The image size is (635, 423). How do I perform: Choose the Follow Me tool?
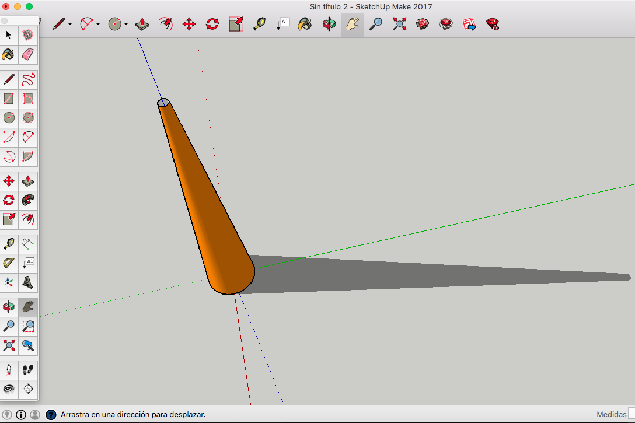coord(27,200)
